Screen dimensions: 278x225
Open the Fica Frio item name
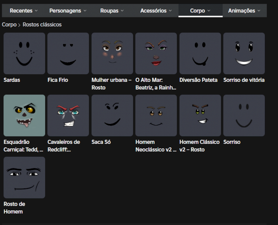click(x=58, y=80)
